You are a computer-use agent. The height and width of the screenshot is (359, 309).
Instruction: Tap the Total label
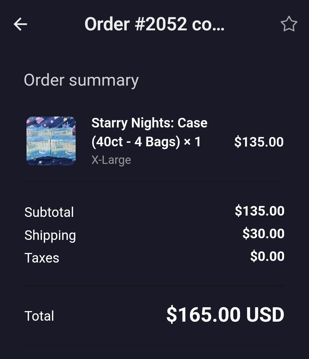pos(39,316)
